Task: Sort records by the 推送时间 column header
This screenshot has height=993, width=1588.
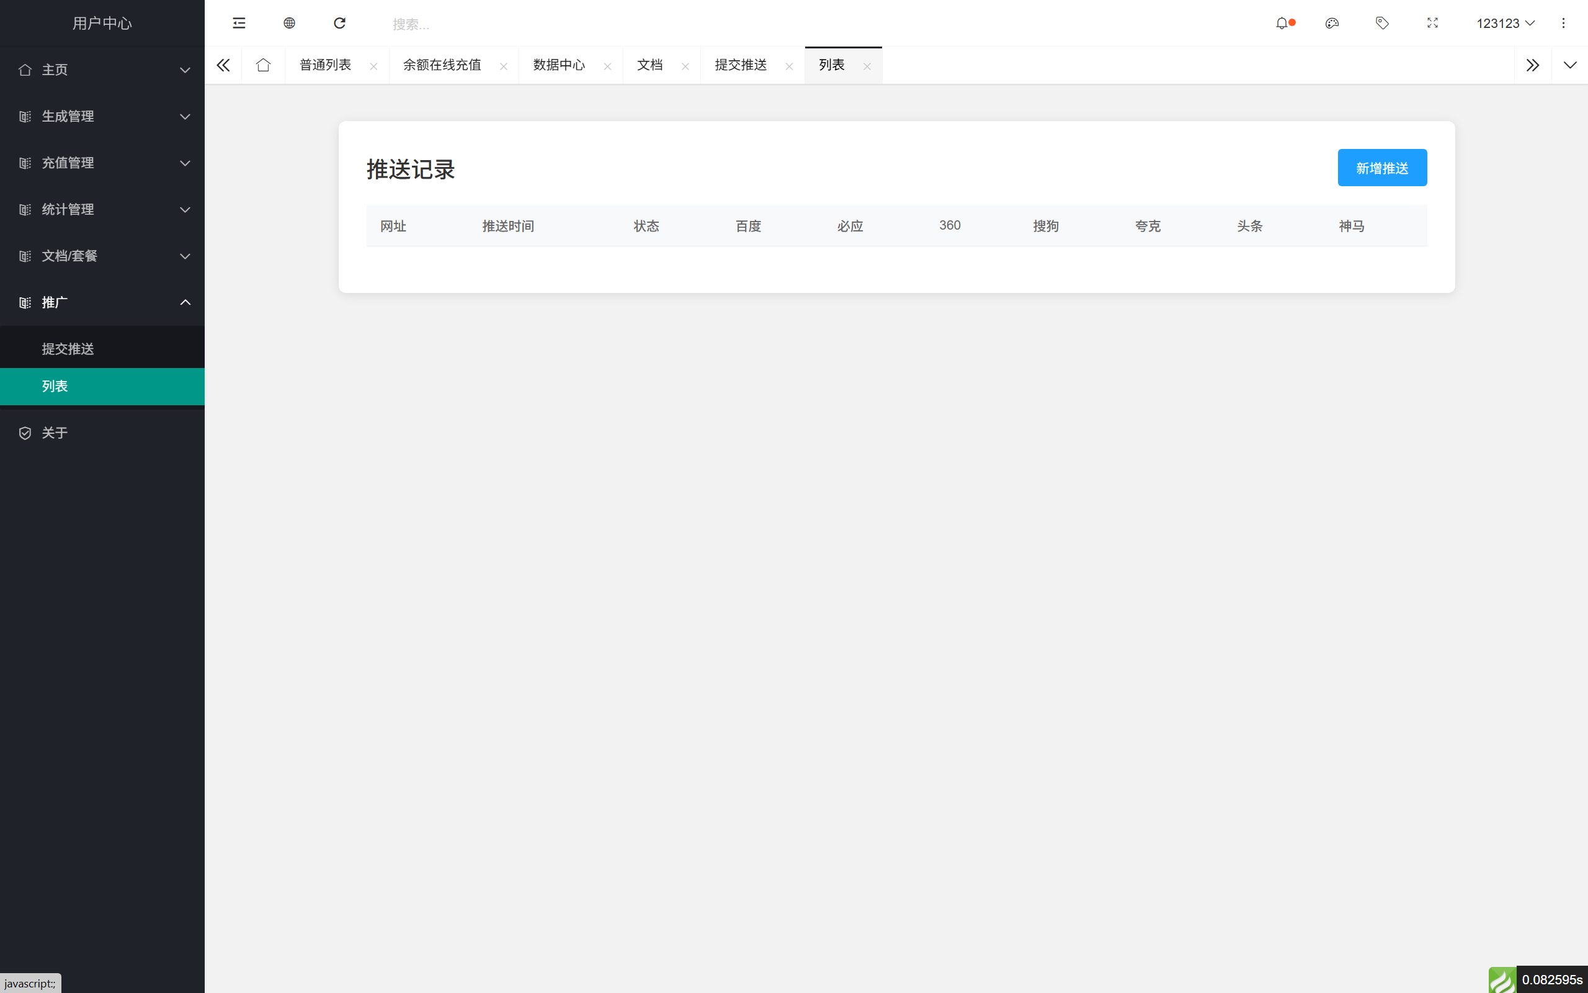Action: 509,225
